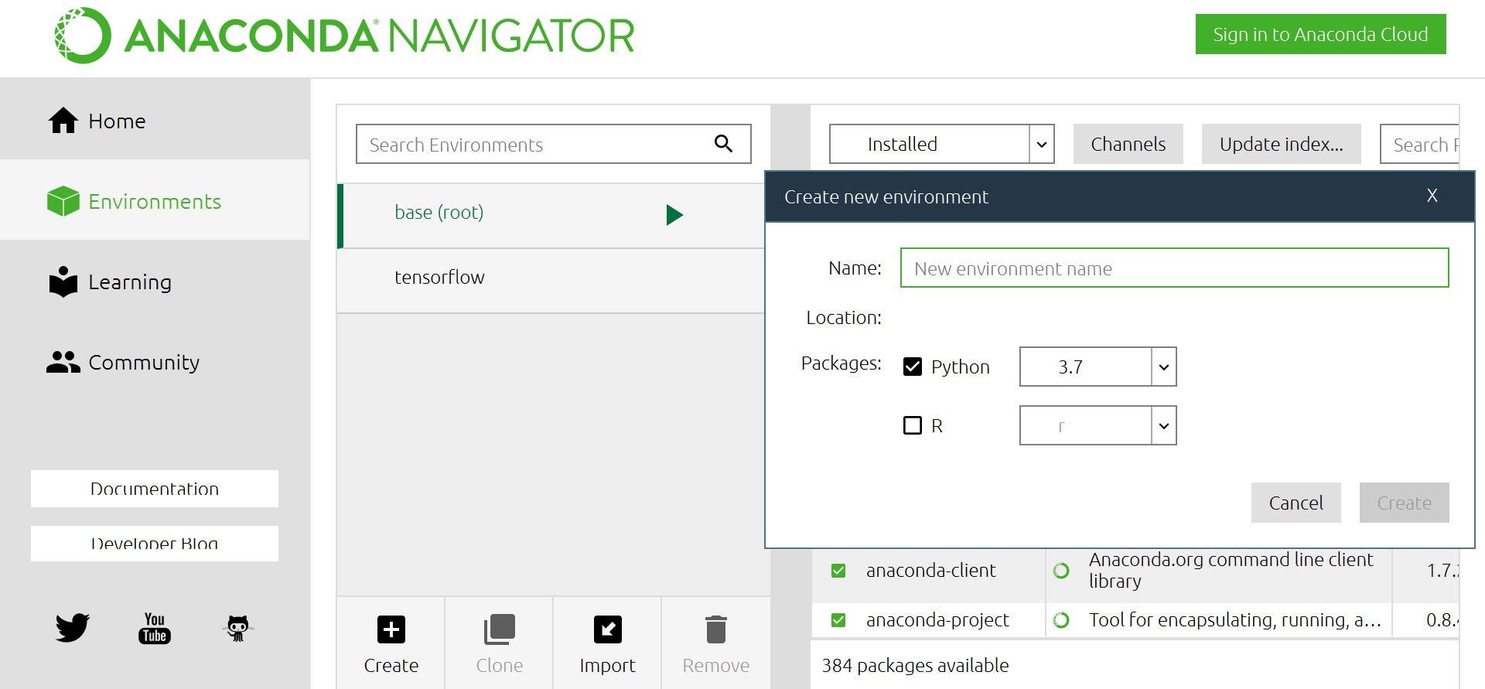Click the search magnifier in Search Environments

[723, 143]
